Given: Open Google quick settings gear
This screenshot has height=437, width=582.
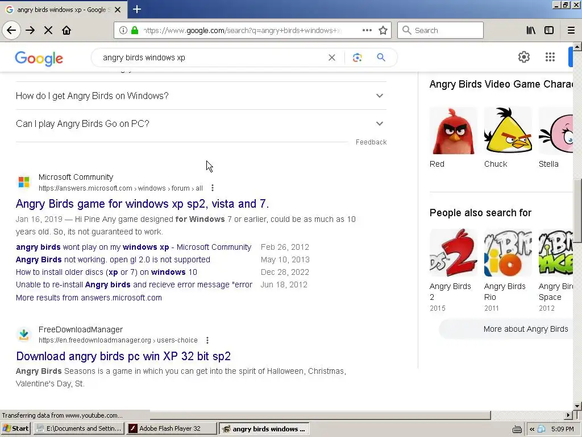Looking at the screenshot, I should [x=523, y=57].
